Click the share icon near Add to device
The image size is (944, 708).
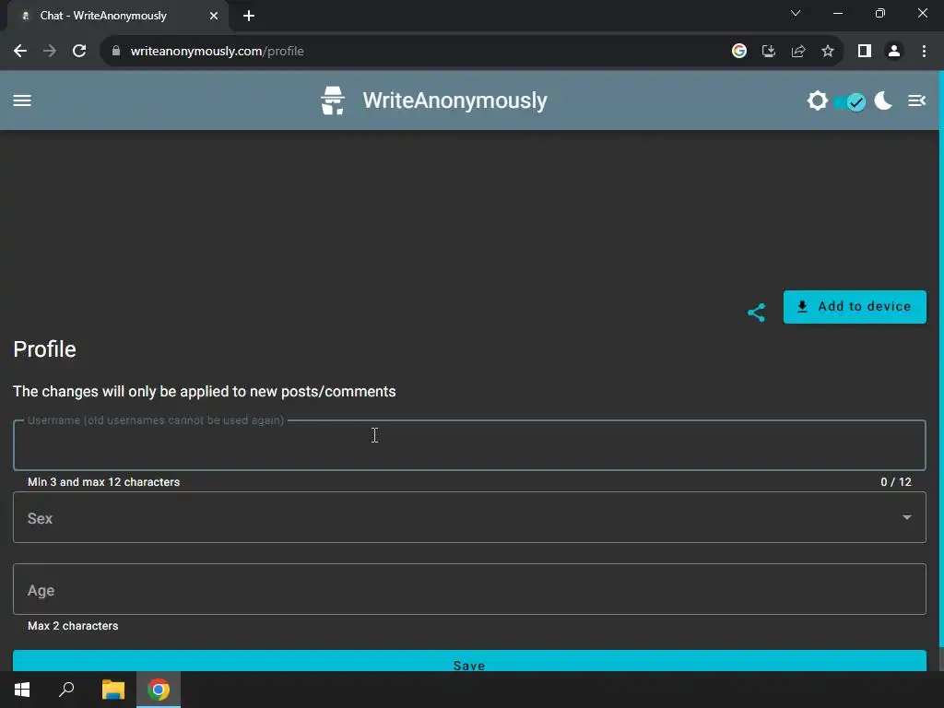pos(756,313)
